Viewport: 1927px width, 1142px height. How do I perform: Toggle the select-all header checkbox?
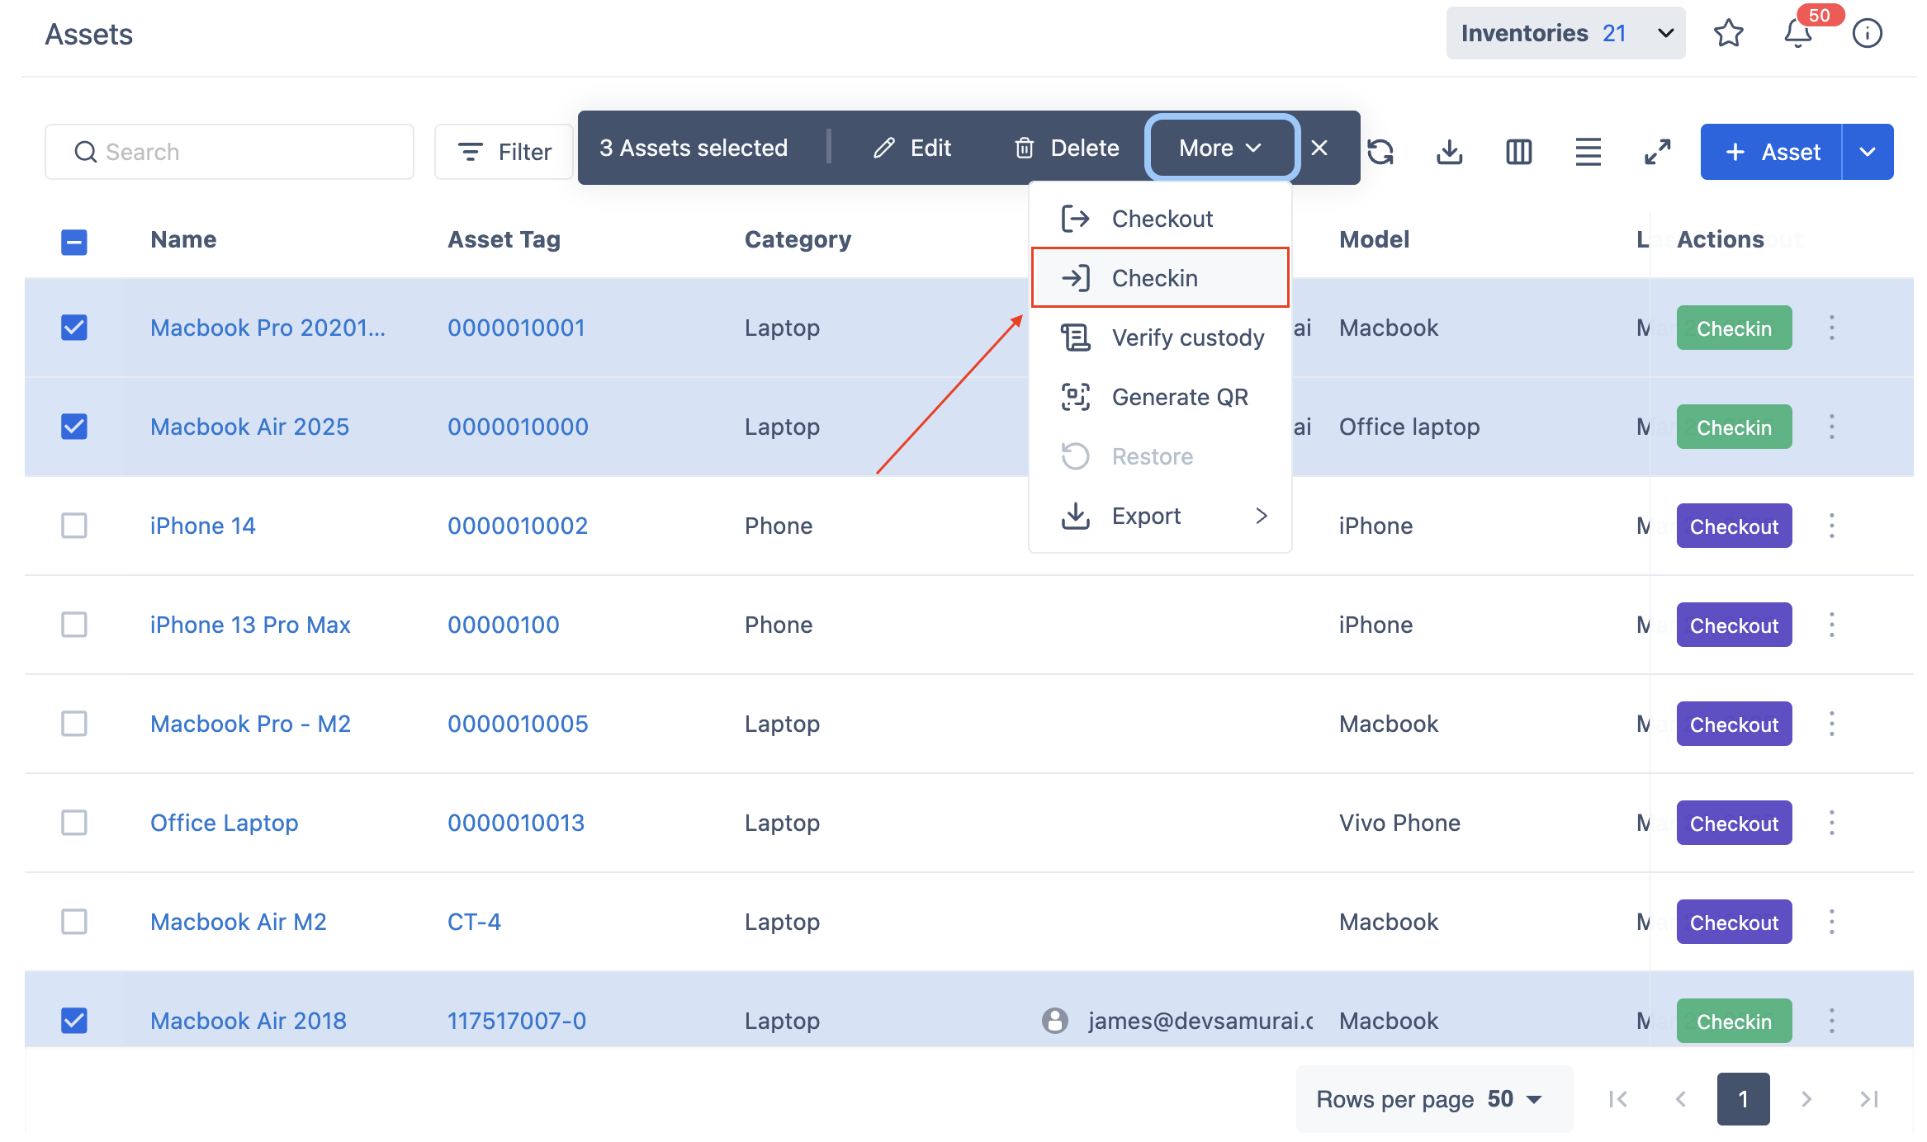coord(74,242)
